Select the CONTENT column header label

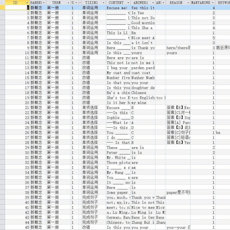pyautogui.click(x=116, y=3)
